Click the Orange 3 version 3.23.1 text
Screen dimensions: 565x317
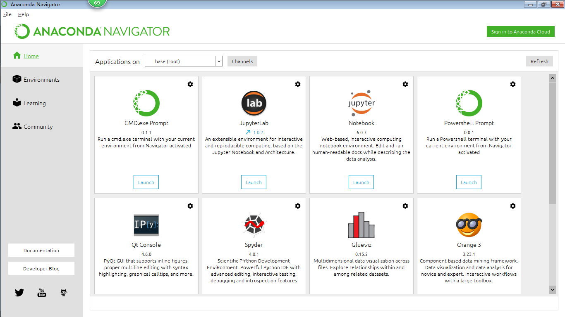(469, 254)
